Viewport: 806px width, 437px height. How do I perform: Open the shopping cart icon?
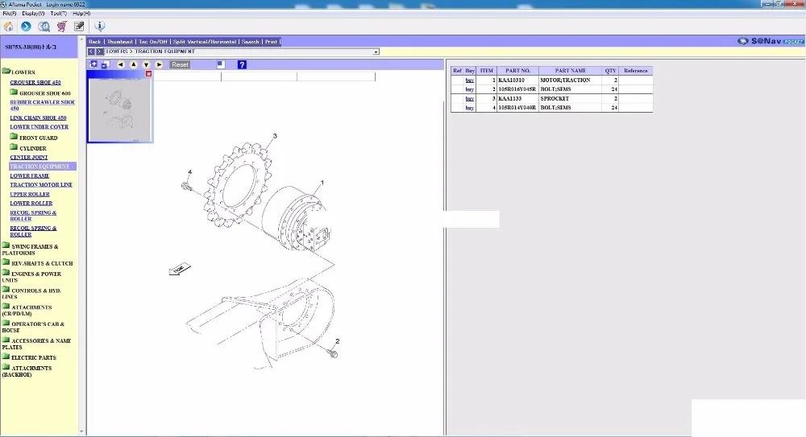click(x=62, y=27)
